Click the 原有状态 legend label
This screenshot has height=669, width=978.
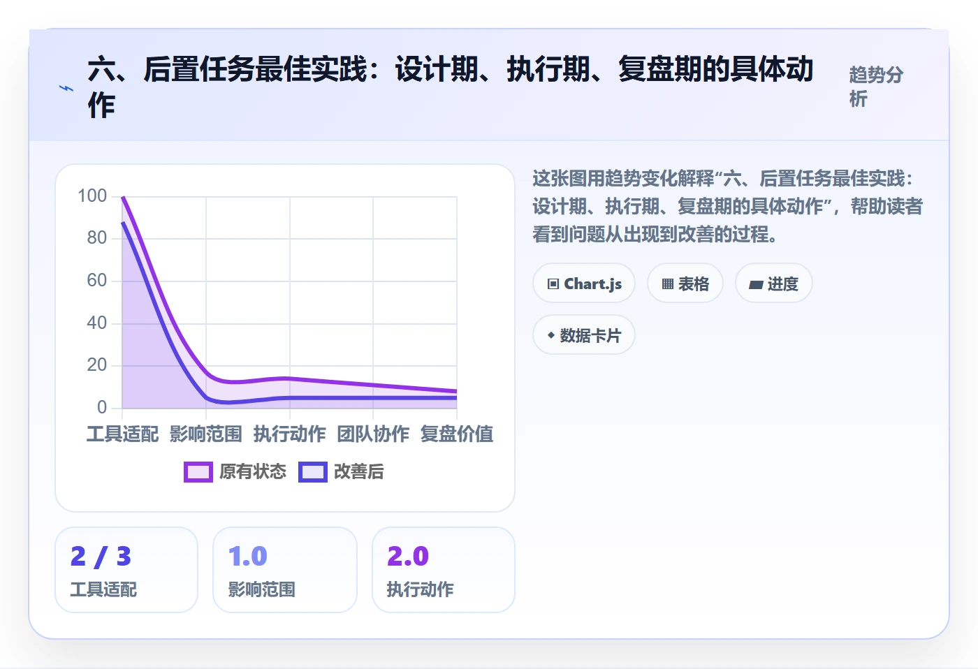click(253, 472)
